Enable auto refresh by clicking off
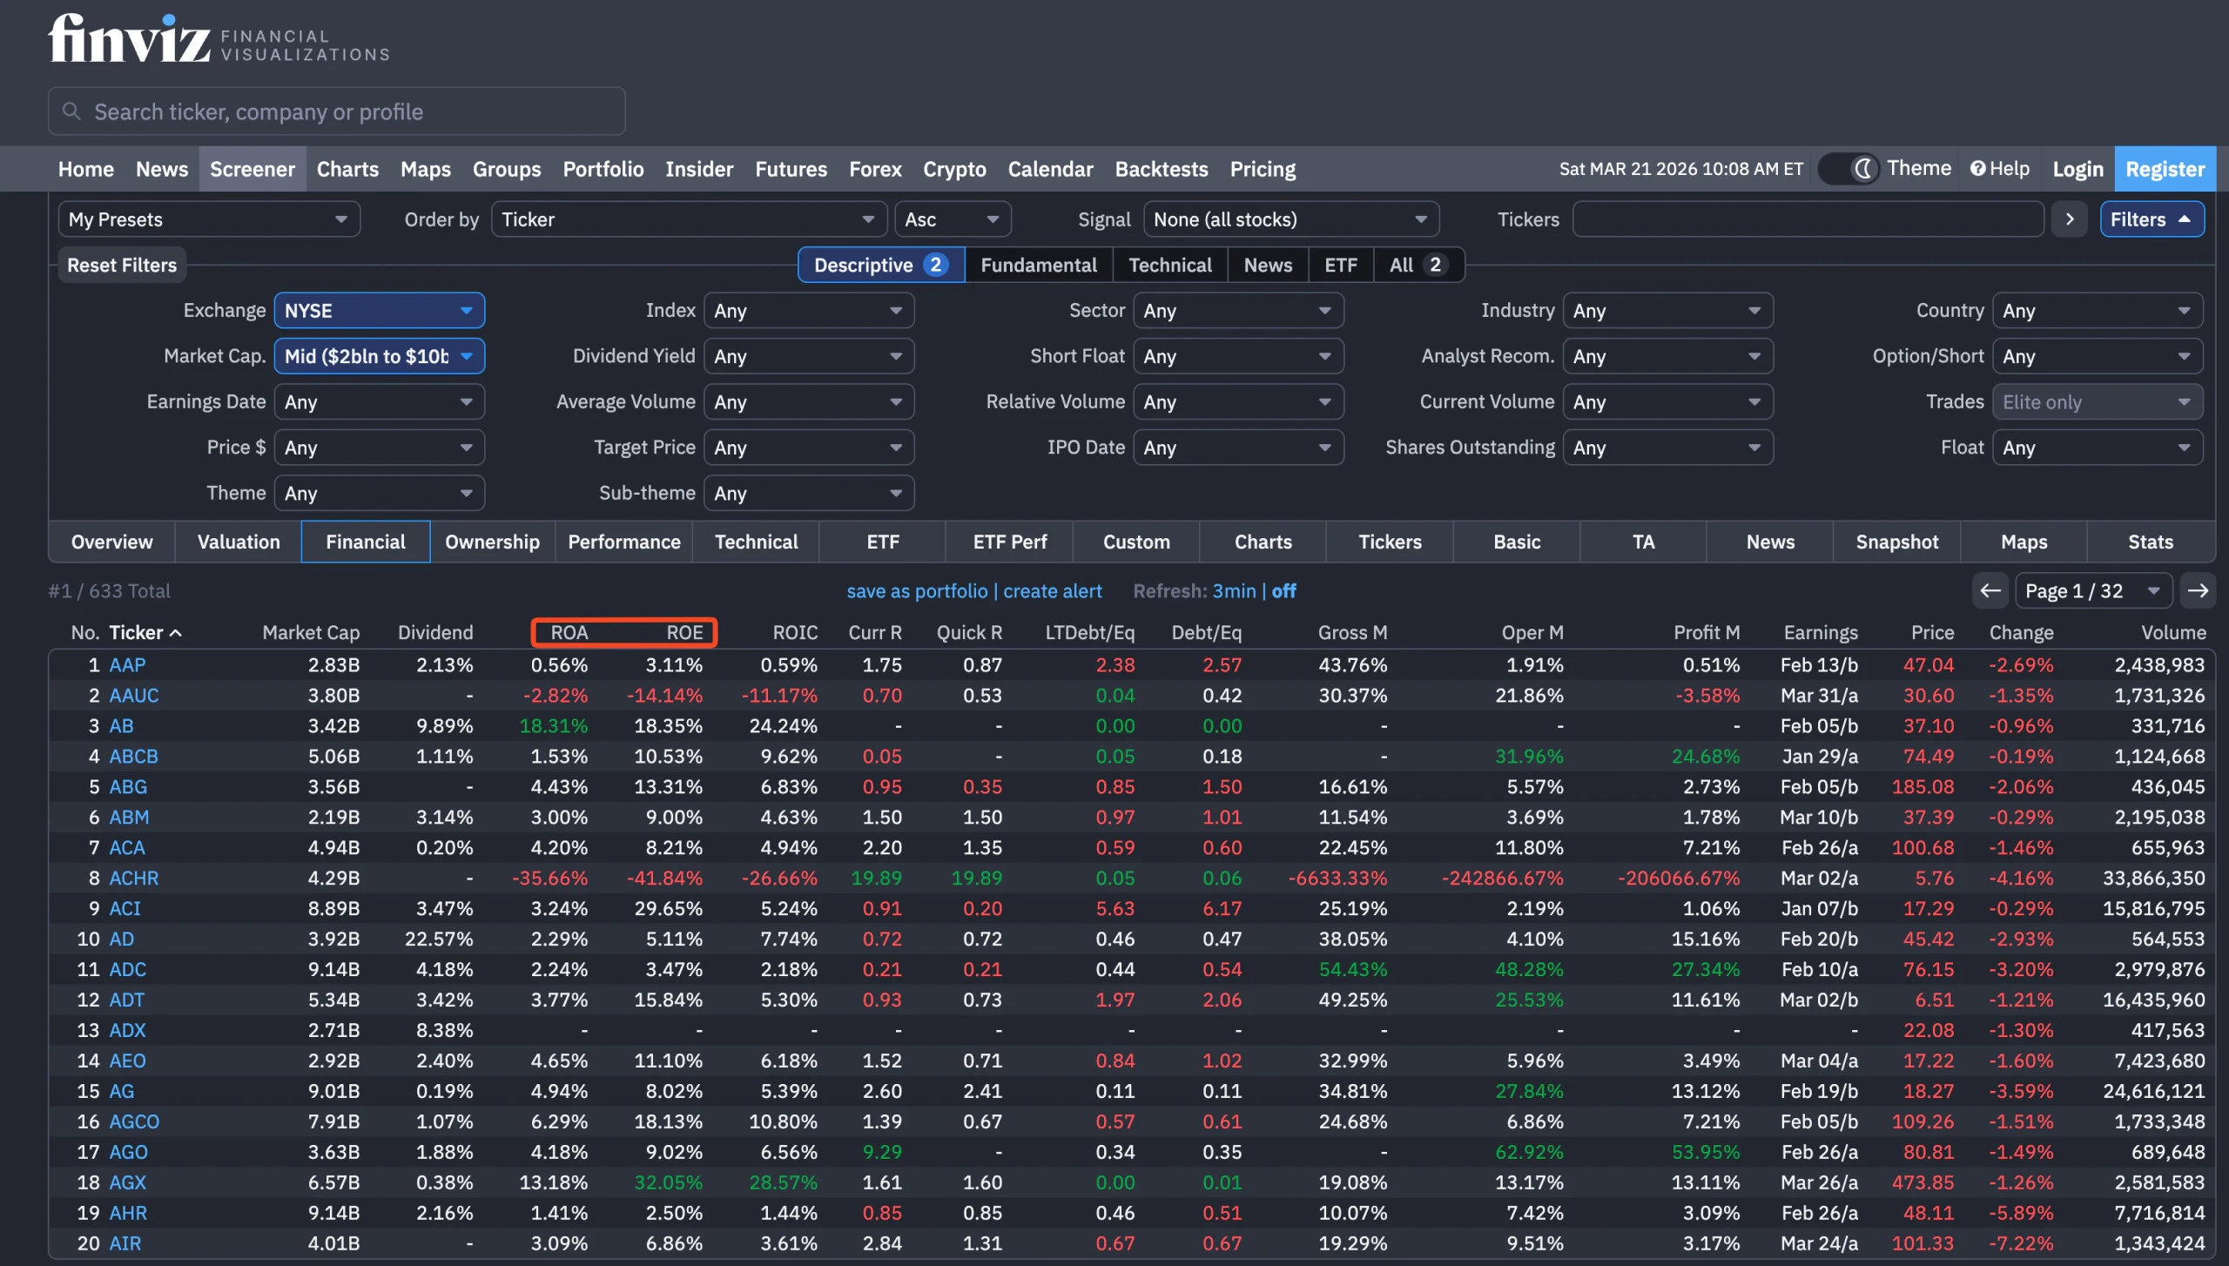 click(1283, 590)
